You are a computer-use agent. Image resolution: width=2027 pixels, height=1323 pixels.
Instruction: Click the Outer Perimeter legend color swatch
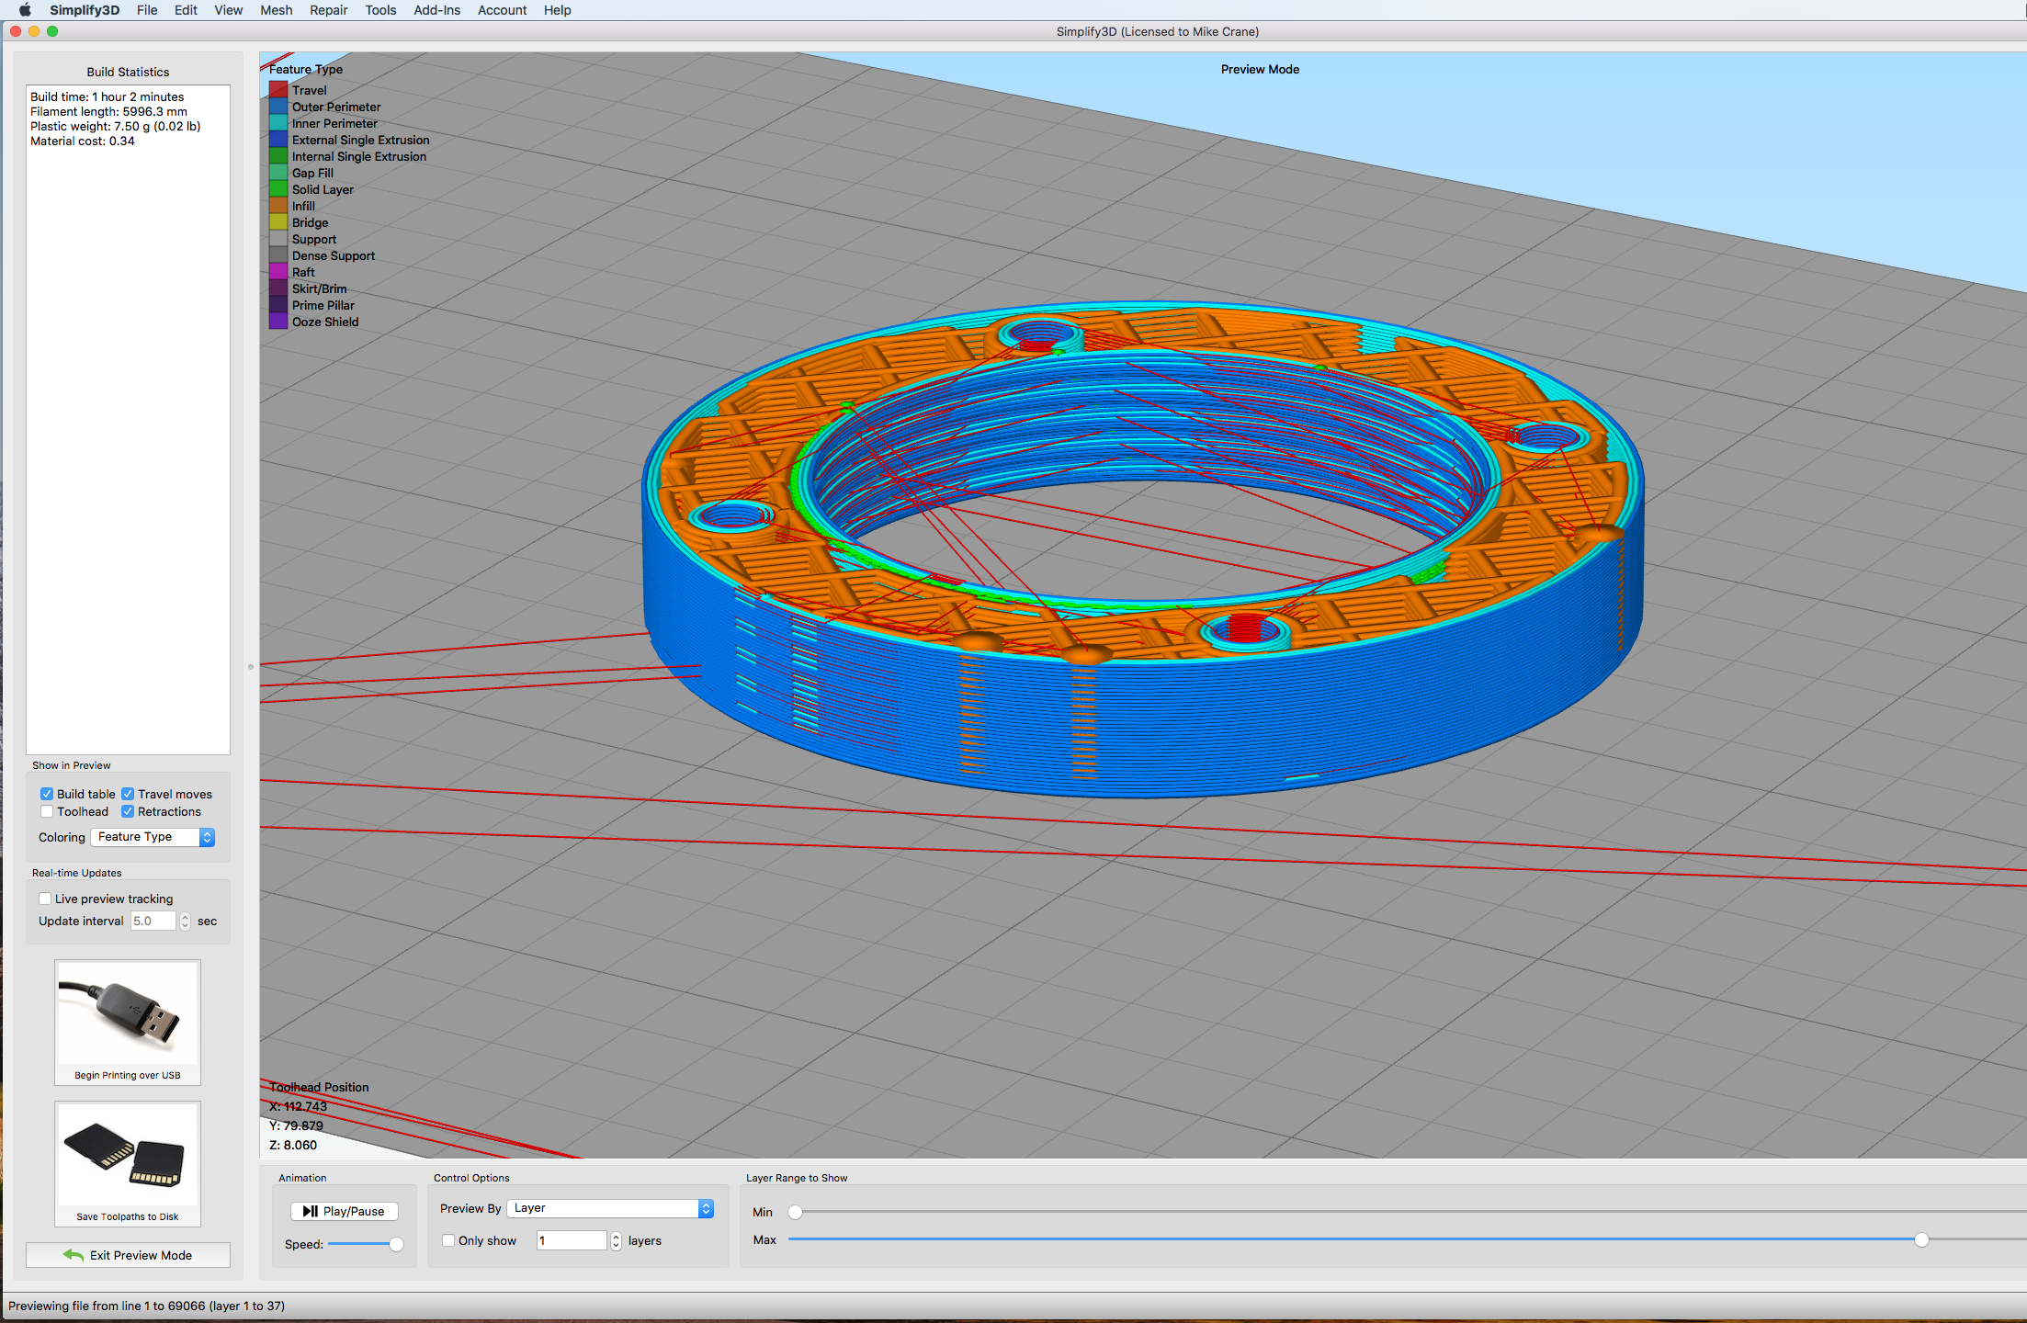pyautogui.click(x=278, y=107)
